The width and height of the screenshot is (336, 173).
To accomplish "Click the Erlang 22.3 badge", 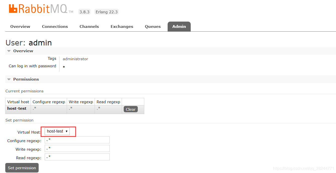I will 107,12.
